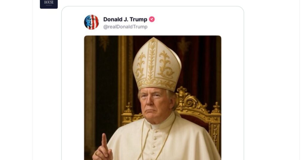Open the embedded post image
Image resolution: width=305 pixels, height=160 pixels.
click(x=152, y=98)
